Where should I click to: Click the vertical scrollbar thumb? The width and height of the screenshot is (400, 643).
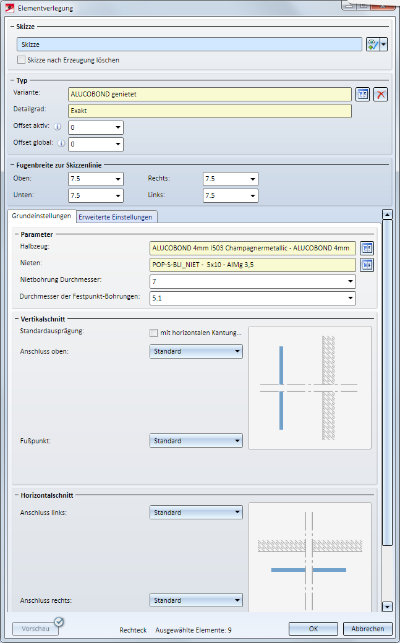click(x=387, y=383)
